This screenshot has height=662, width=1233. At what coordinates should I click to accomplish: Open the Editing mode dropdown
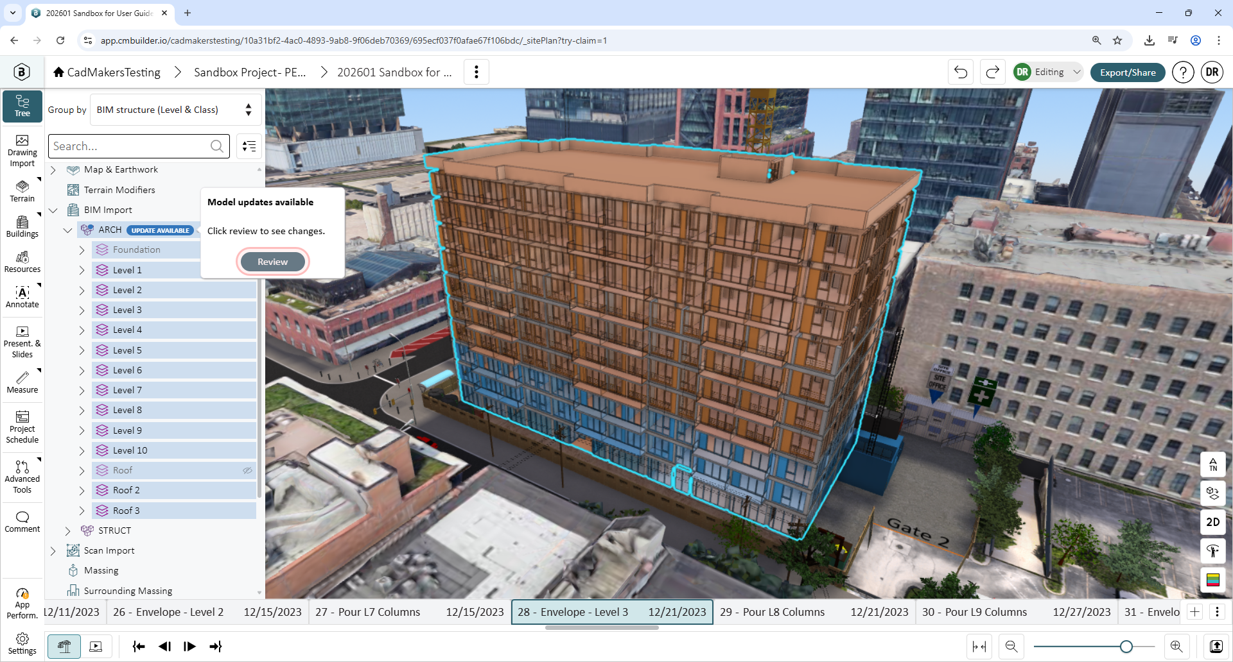pos(1048,72)
